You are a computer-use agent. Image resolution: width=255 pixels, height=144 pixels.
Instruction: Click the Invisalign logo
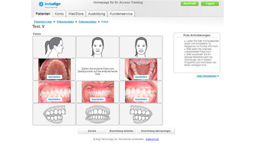[50, 4]
